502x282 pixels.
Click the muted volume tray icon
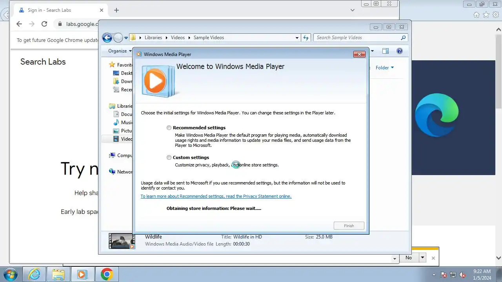tap(463, 275)
